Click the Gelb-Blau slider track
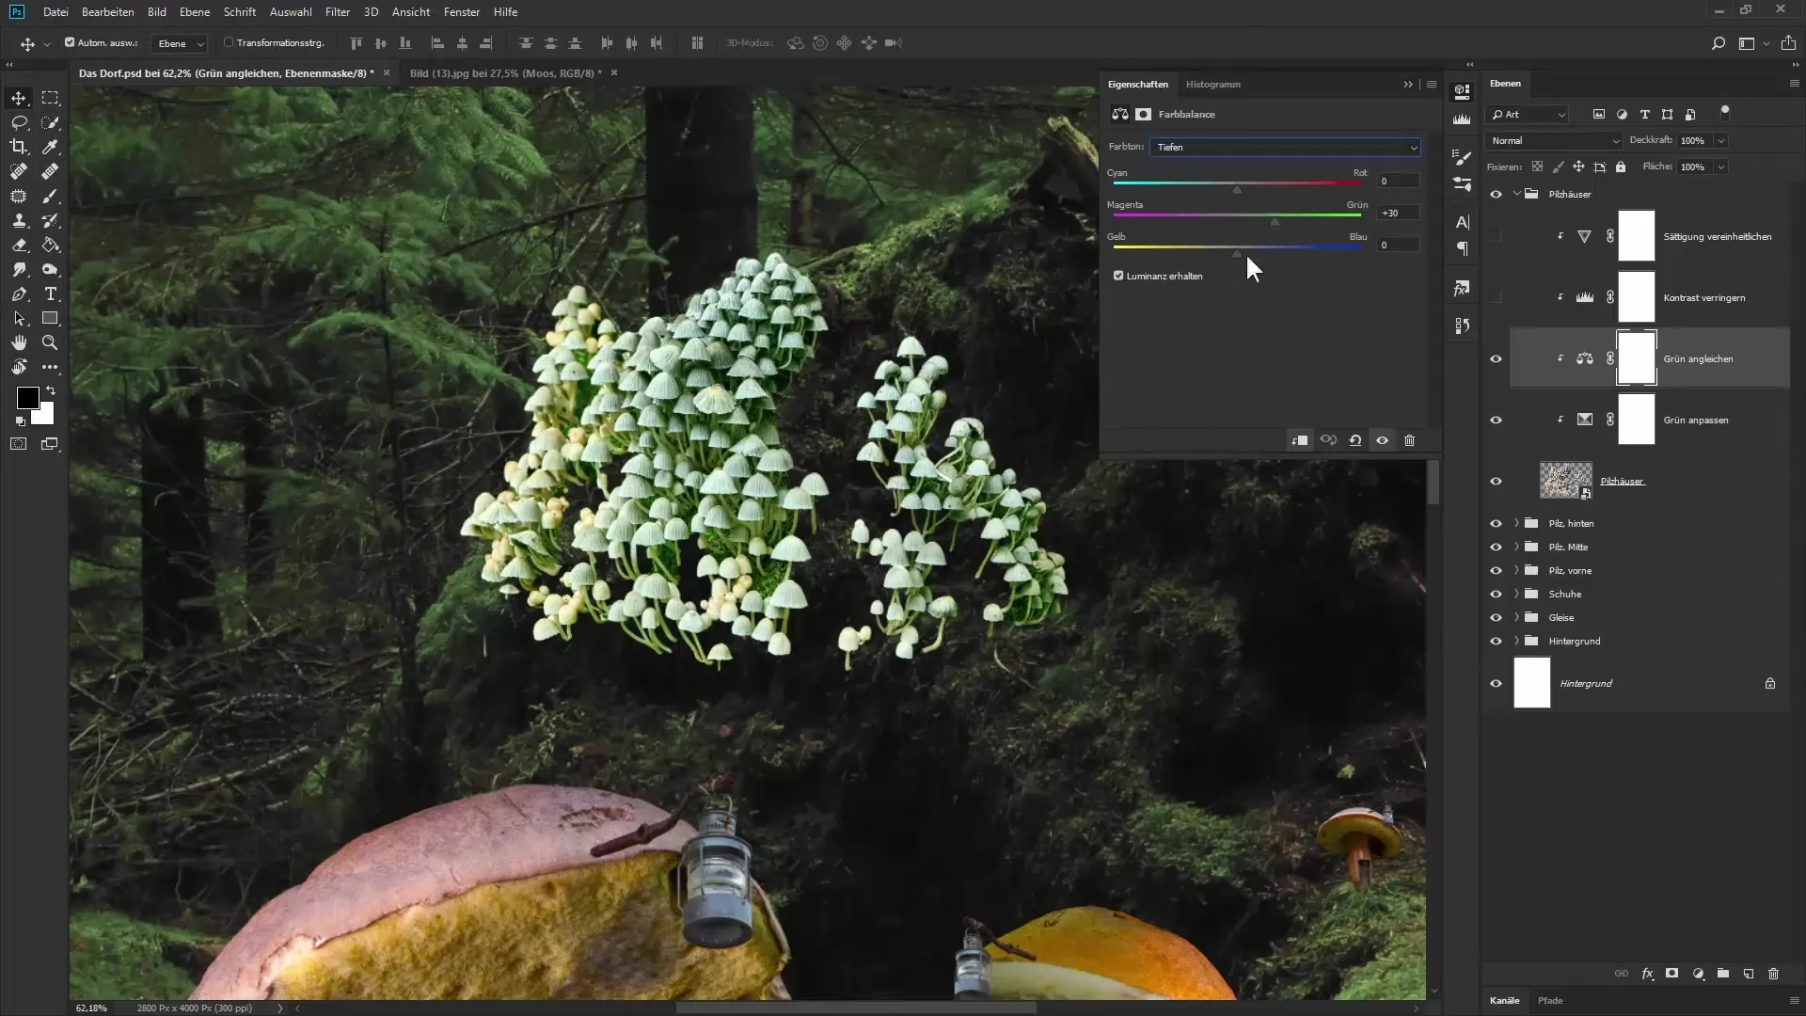The width and height of the screenshot is (1806, 1016). pyautogui.click(x=1237, y=247)
